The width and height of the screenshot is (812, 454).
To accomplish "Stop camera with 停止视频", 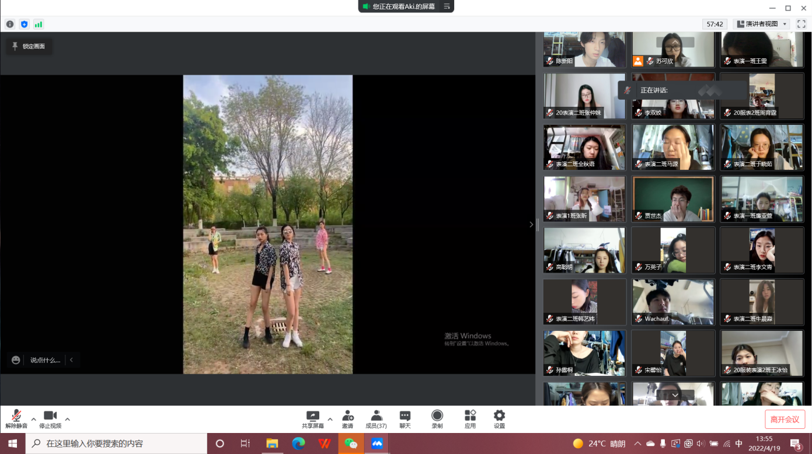I will point(50,419).
